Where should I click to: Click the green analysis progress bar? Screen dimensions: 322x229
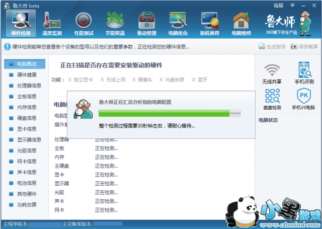point(170,113)
